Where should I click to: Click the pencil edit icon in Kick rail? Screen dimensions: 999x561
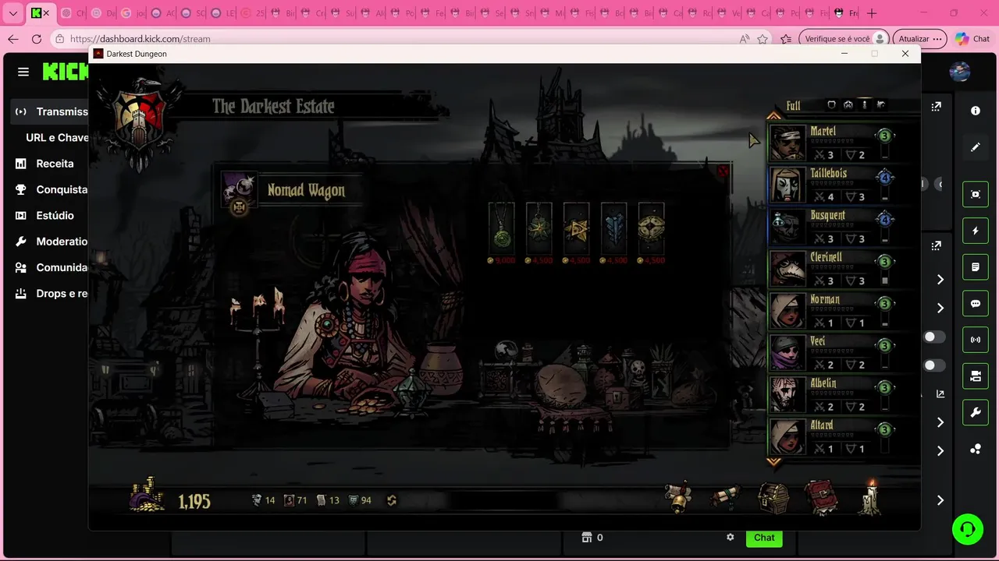976,146
